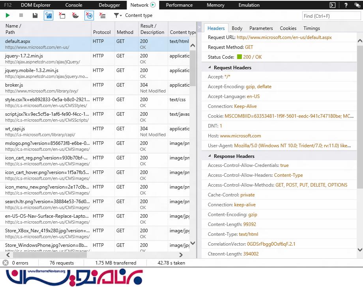Toggle clear entries on navigate button
Viewport: 363px width, 287px height.
click(89, 15)
